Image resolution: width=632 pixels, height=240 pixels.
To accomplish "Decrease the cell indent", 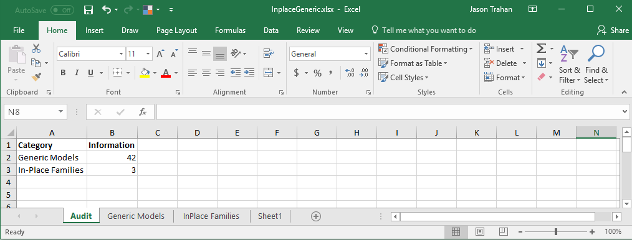I will (x=236, y=73).
